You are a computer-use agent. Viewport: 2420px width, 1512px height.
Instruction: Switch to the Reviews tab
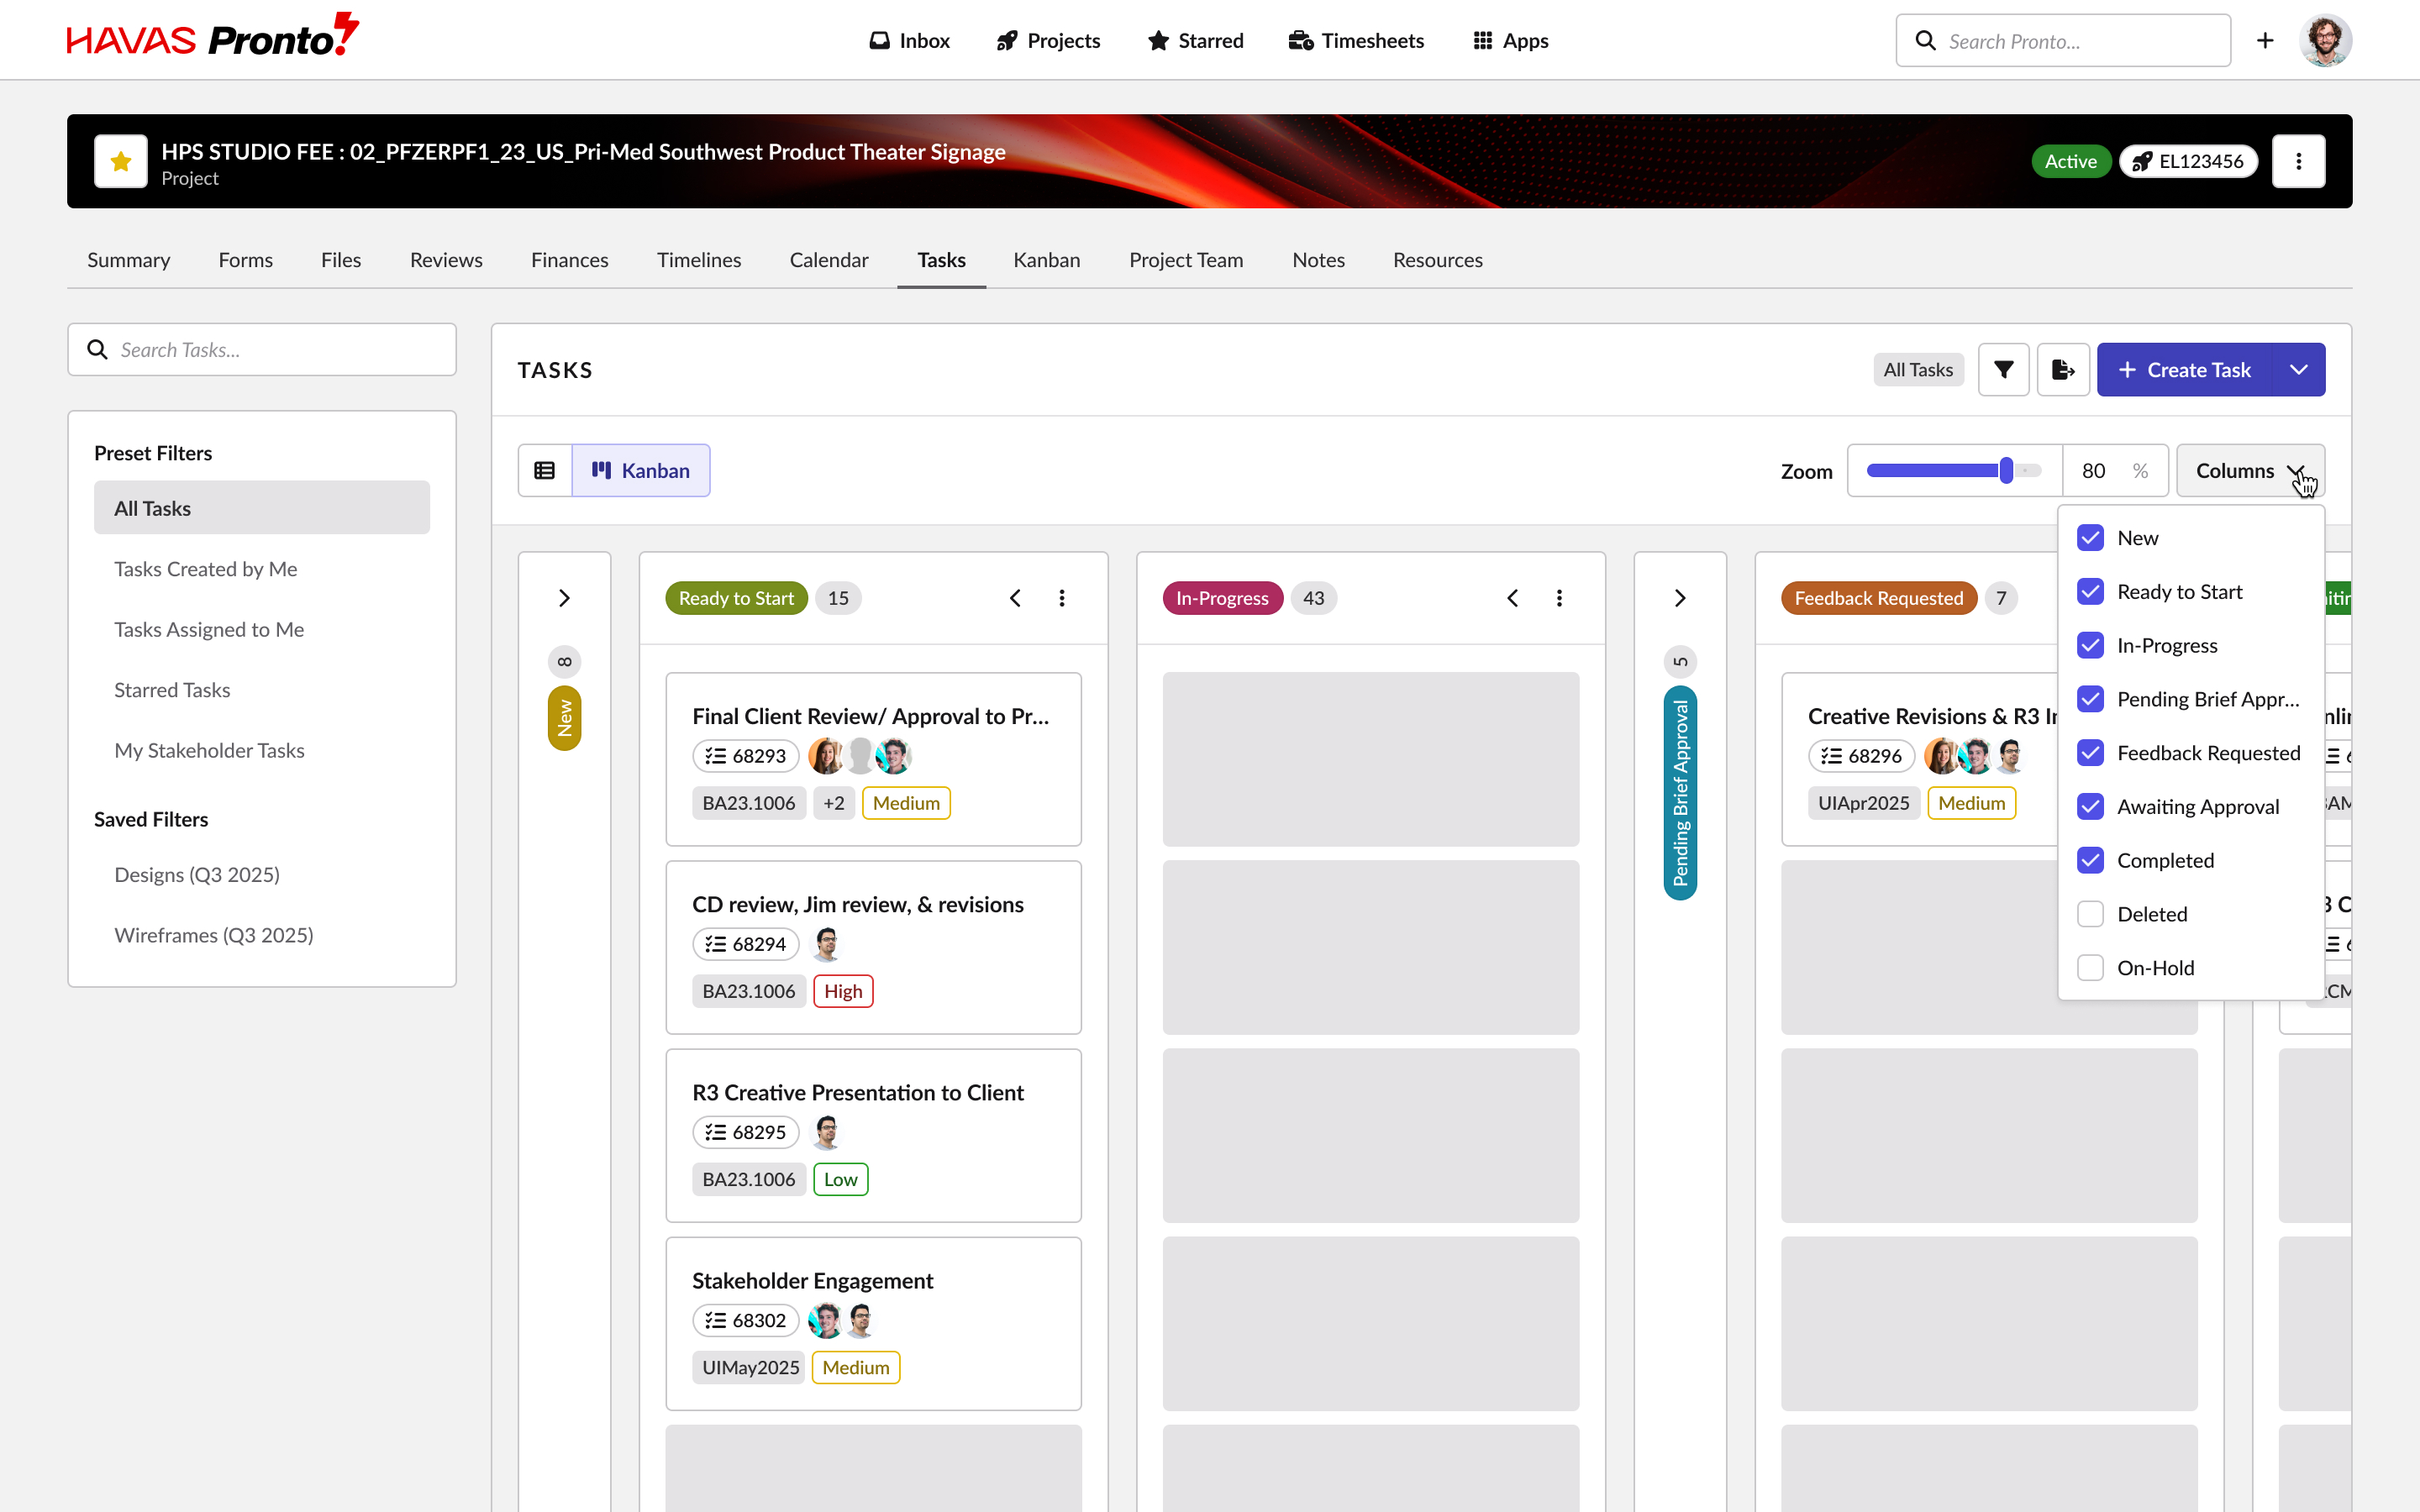pyautogui.click(x=446, y=260)
